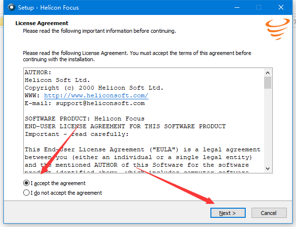Click "Important - read carefully:" line
This screenshot has width=296, height=227.
click(x=76, y=134)
